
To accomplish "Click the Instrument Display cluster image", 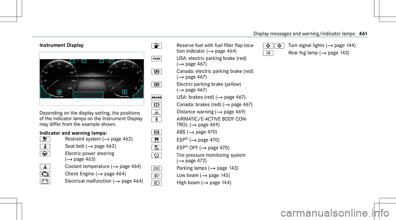I will point(92,78).
